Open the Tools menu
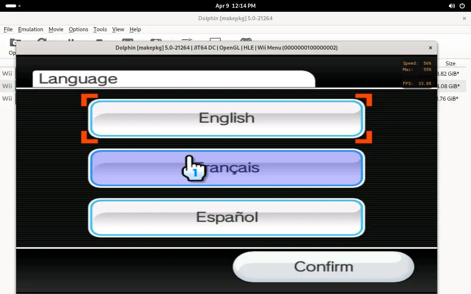This screenshot has width=471, height=294. [100, 29]
